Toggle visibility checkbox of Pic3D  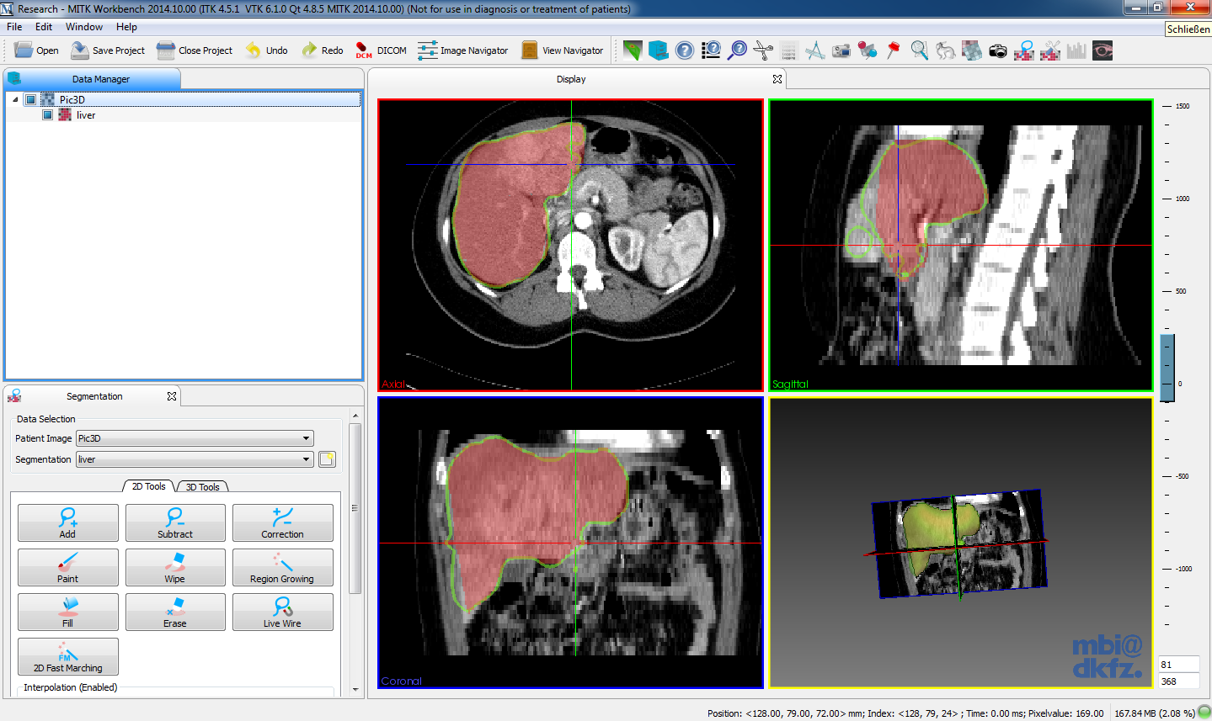(x=31, y=99)
